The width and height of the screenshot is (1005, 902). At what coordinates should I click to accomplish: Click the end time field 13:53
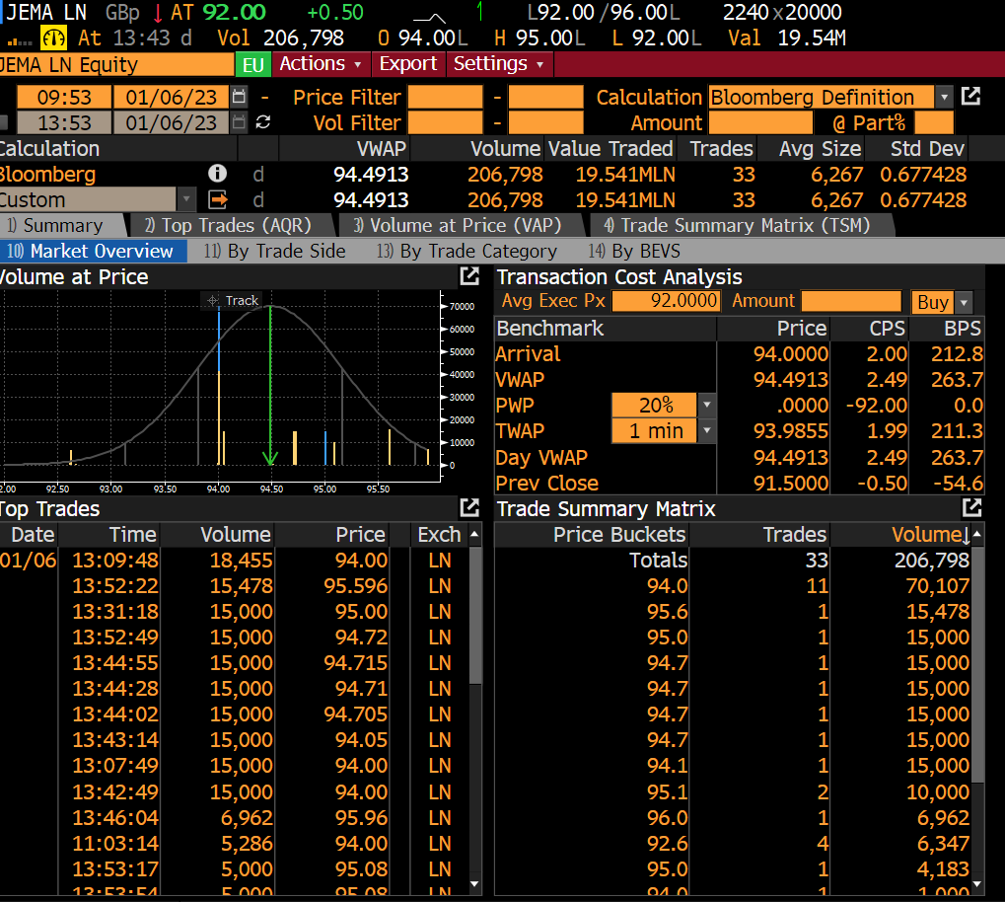click(x=64, y=122)
